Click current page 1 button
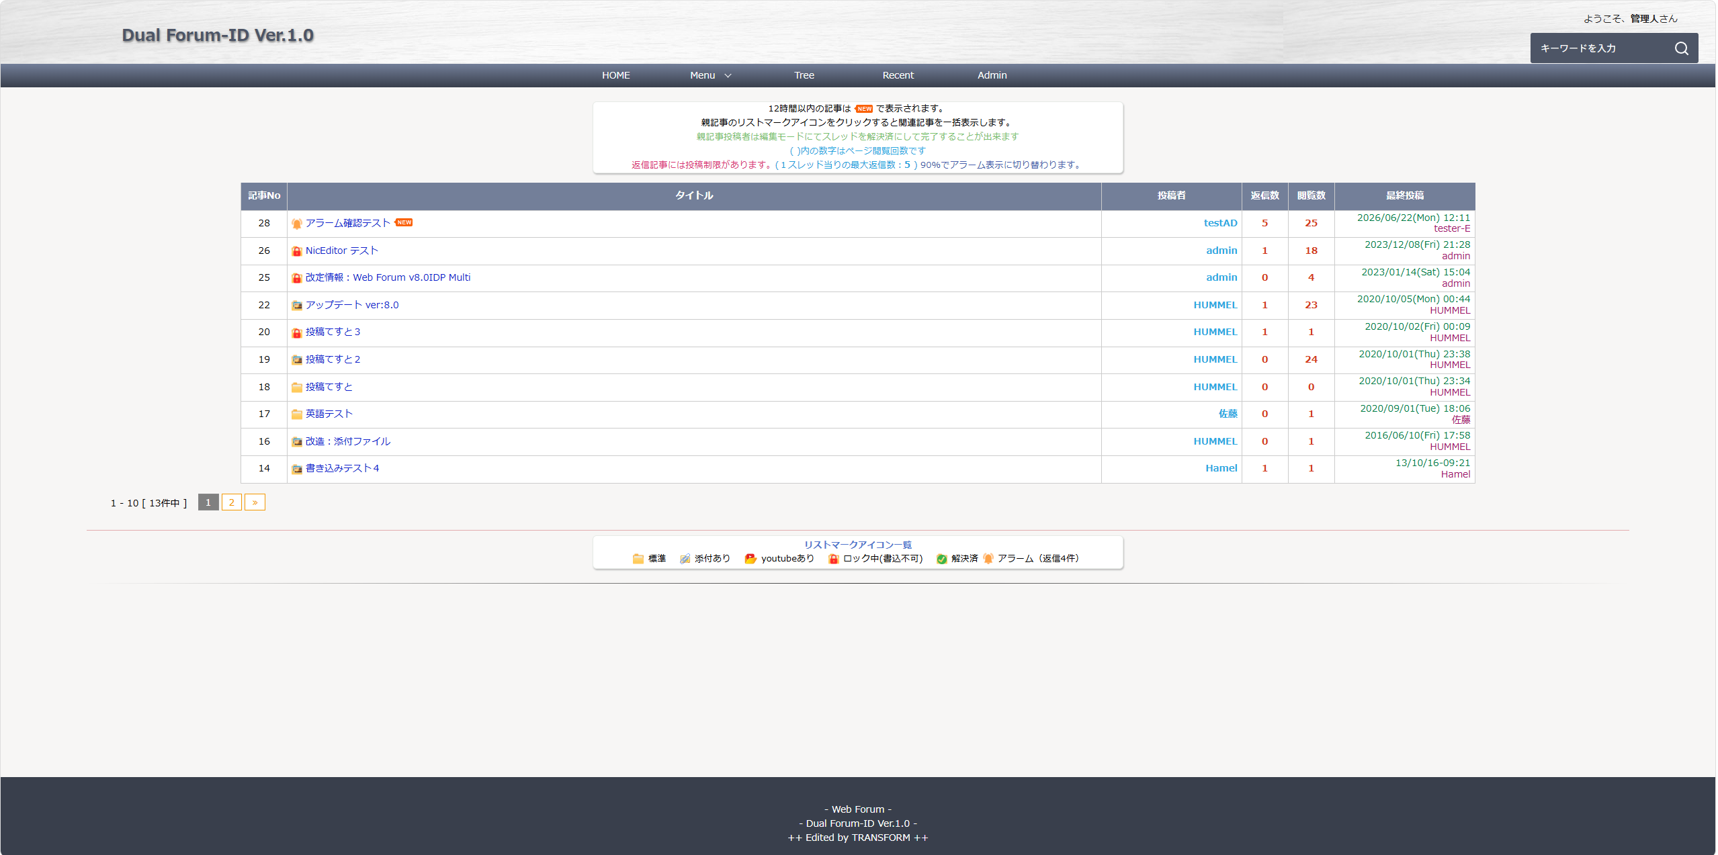 click(208, 502)
